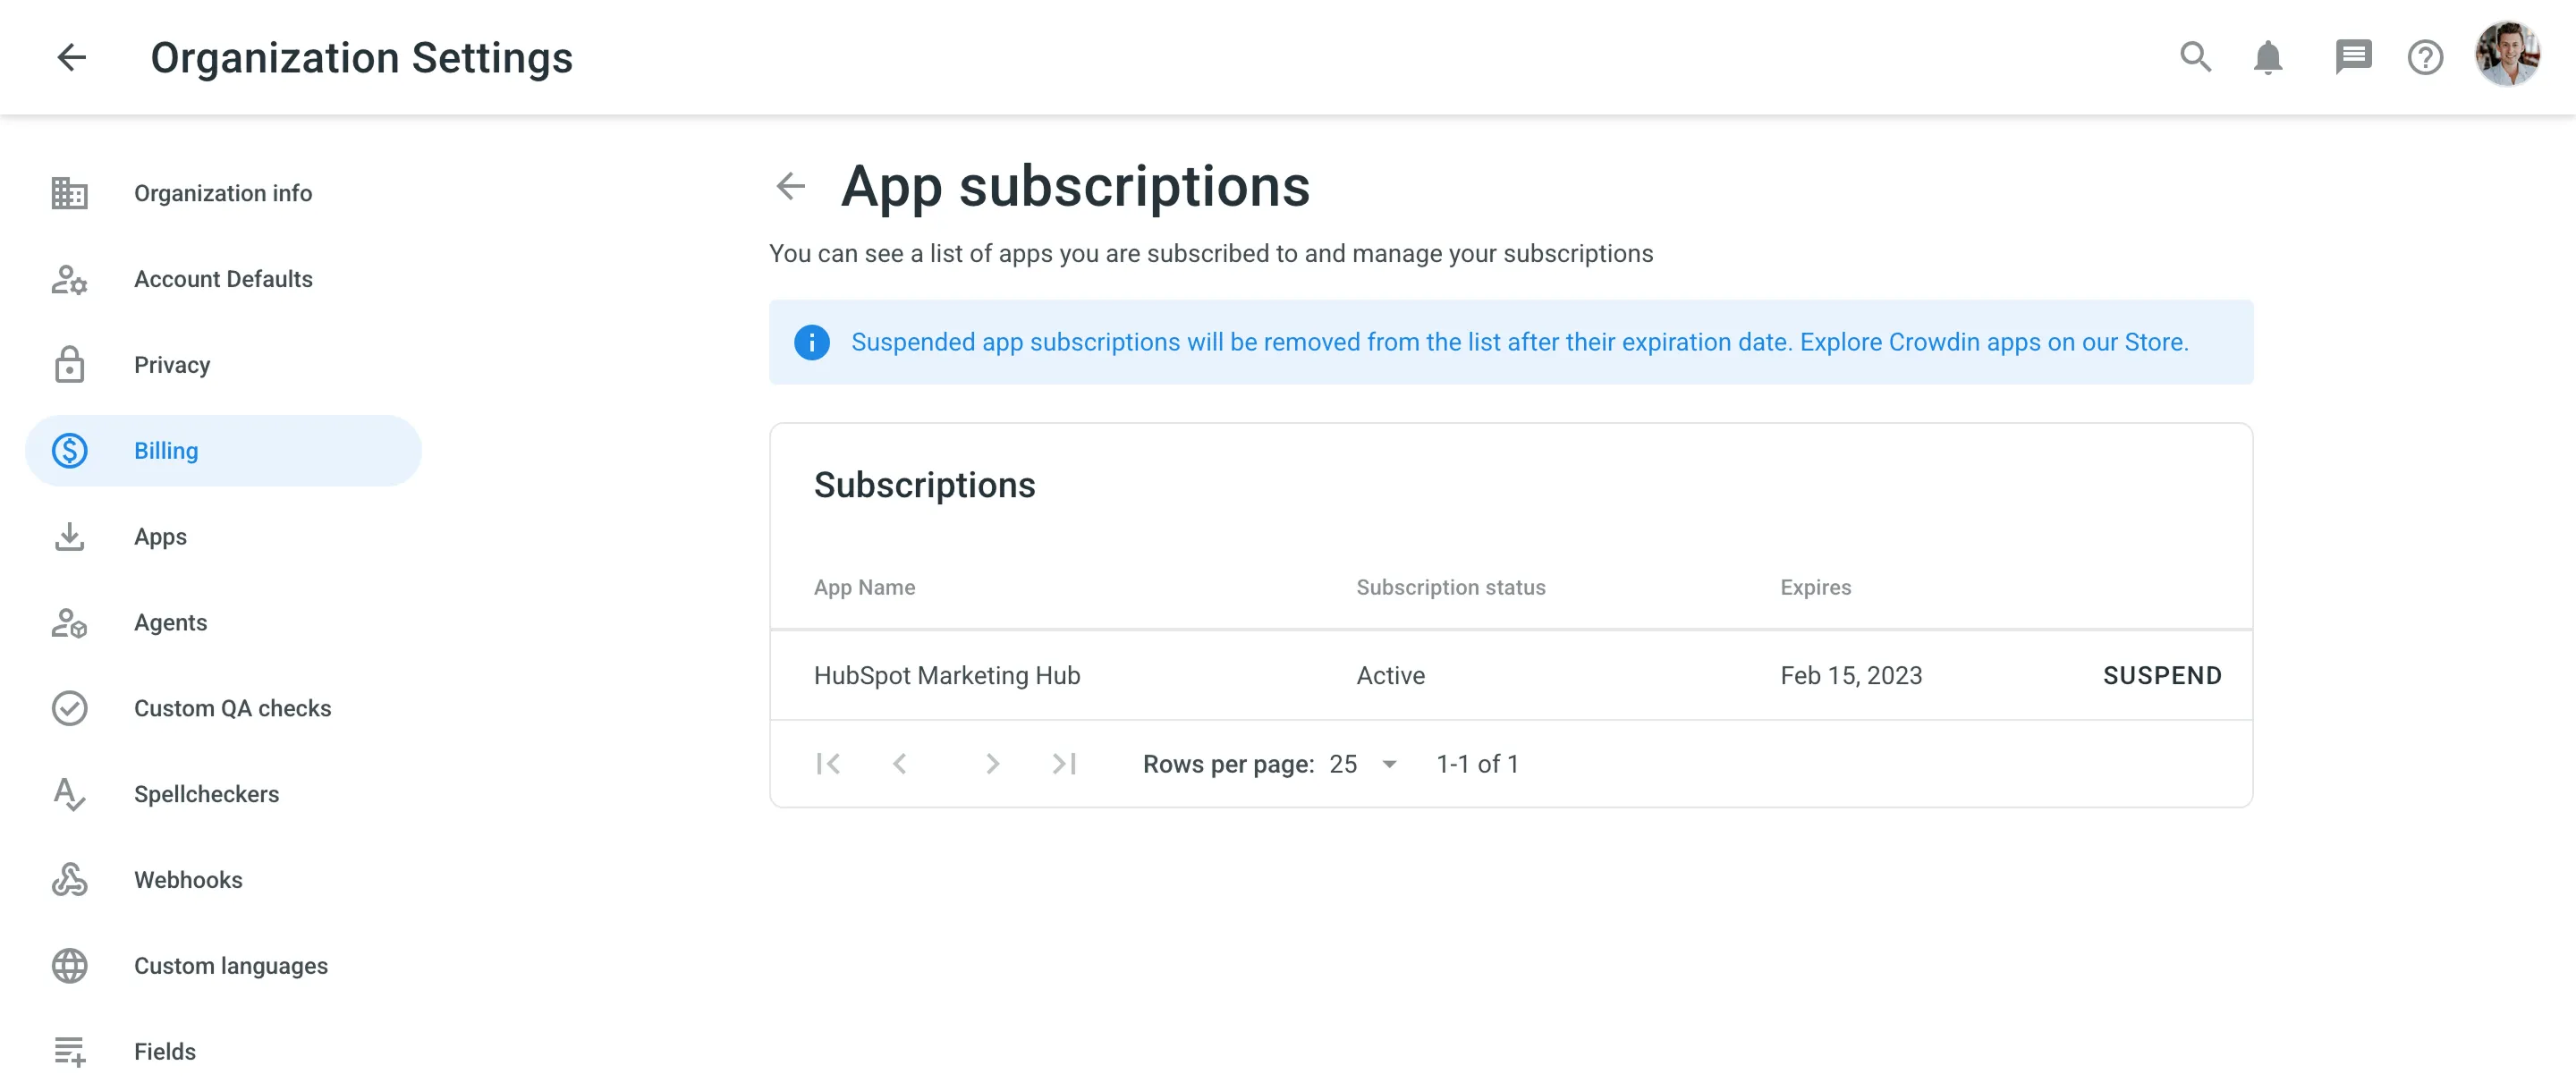Click the info icon in the blue banner

[812, 342]
